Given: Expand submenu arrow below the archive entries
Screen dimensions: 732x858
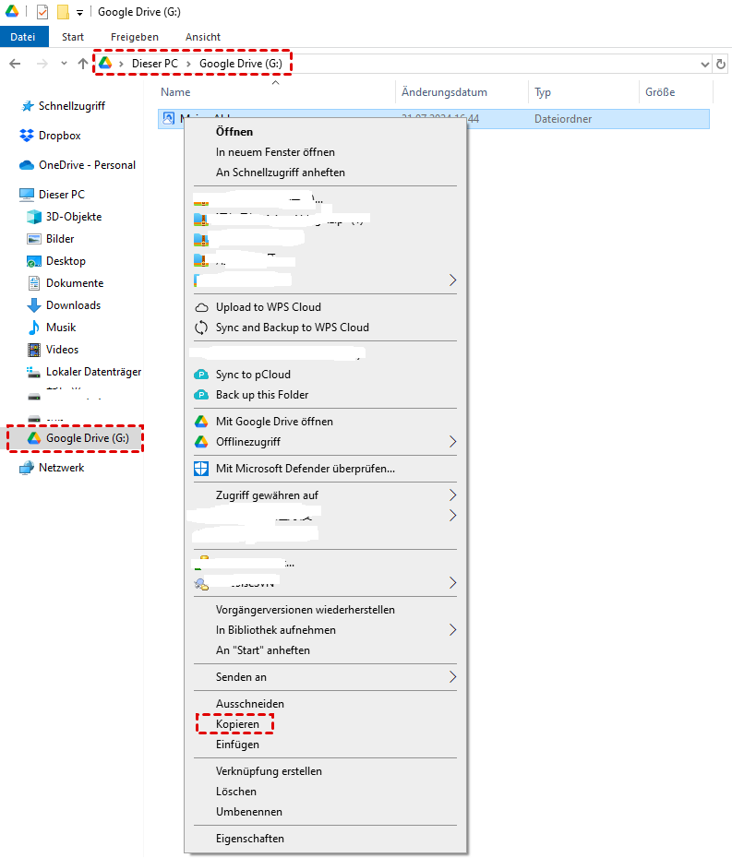Looking at the screenshot, I should tap(453, 280).
